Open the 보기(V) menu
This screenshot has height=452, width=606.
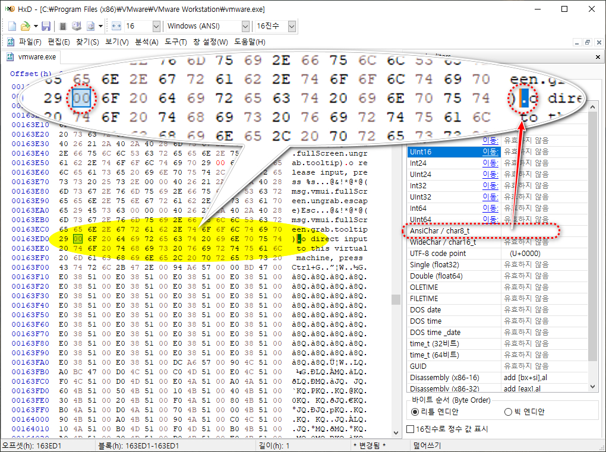[x=116, y=42]
